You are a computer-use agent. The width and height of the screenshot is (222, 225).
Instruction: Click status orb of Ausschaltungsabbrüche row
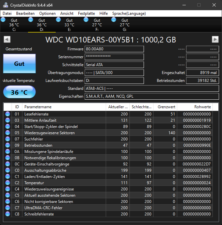(8, 170)
